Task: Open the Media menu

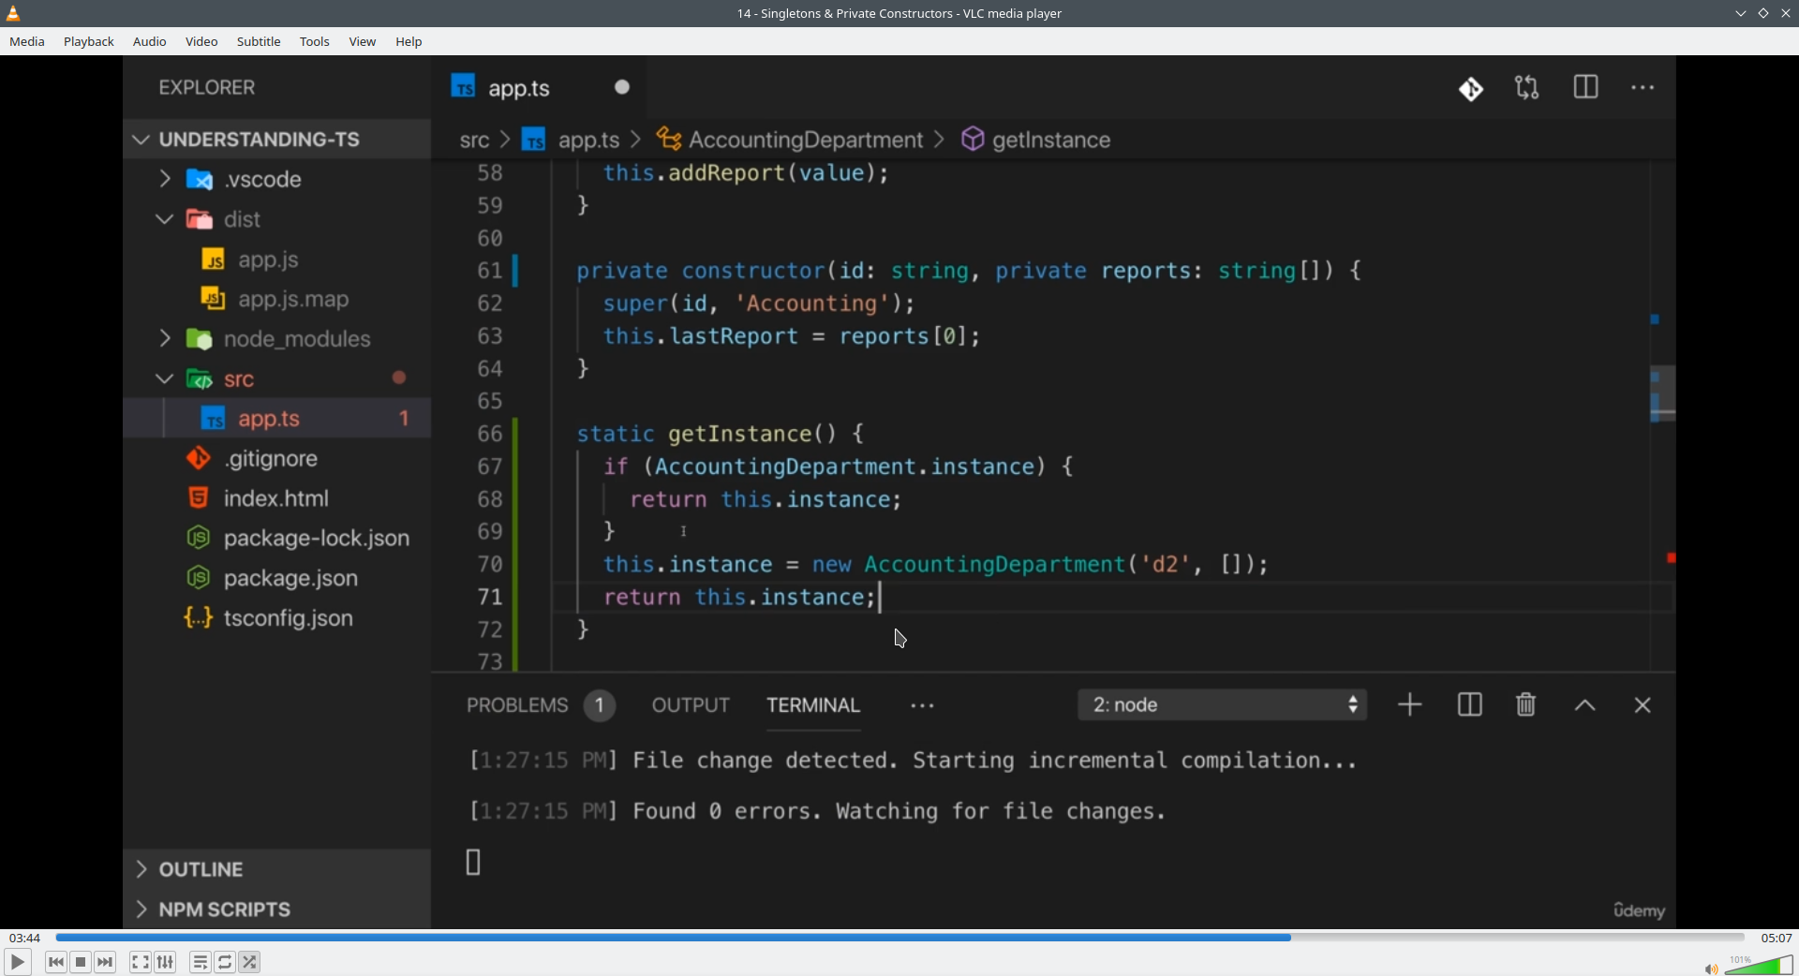Action: pos(27,42)
